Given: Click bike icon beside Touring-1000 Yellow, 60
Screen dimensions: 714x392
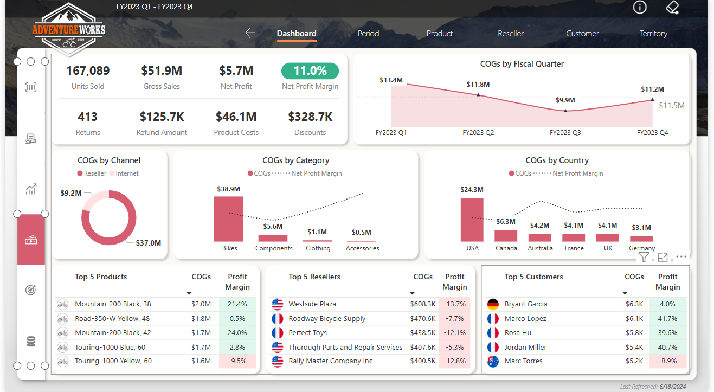Looking at the screenshot, I should [63, 361].
